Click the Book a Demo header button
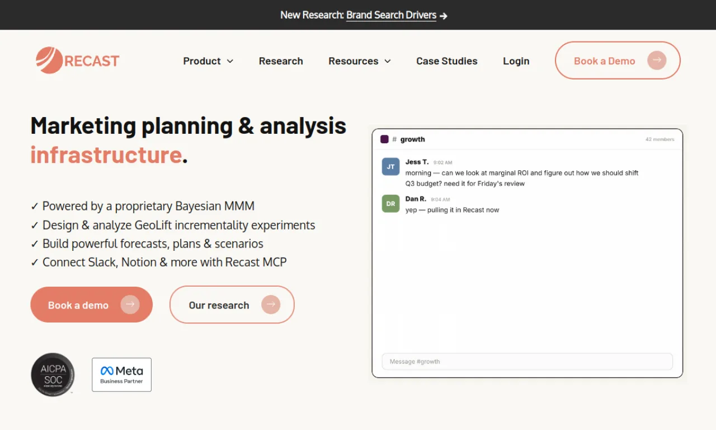Screen dimensions: 716x430 (618, 60)
